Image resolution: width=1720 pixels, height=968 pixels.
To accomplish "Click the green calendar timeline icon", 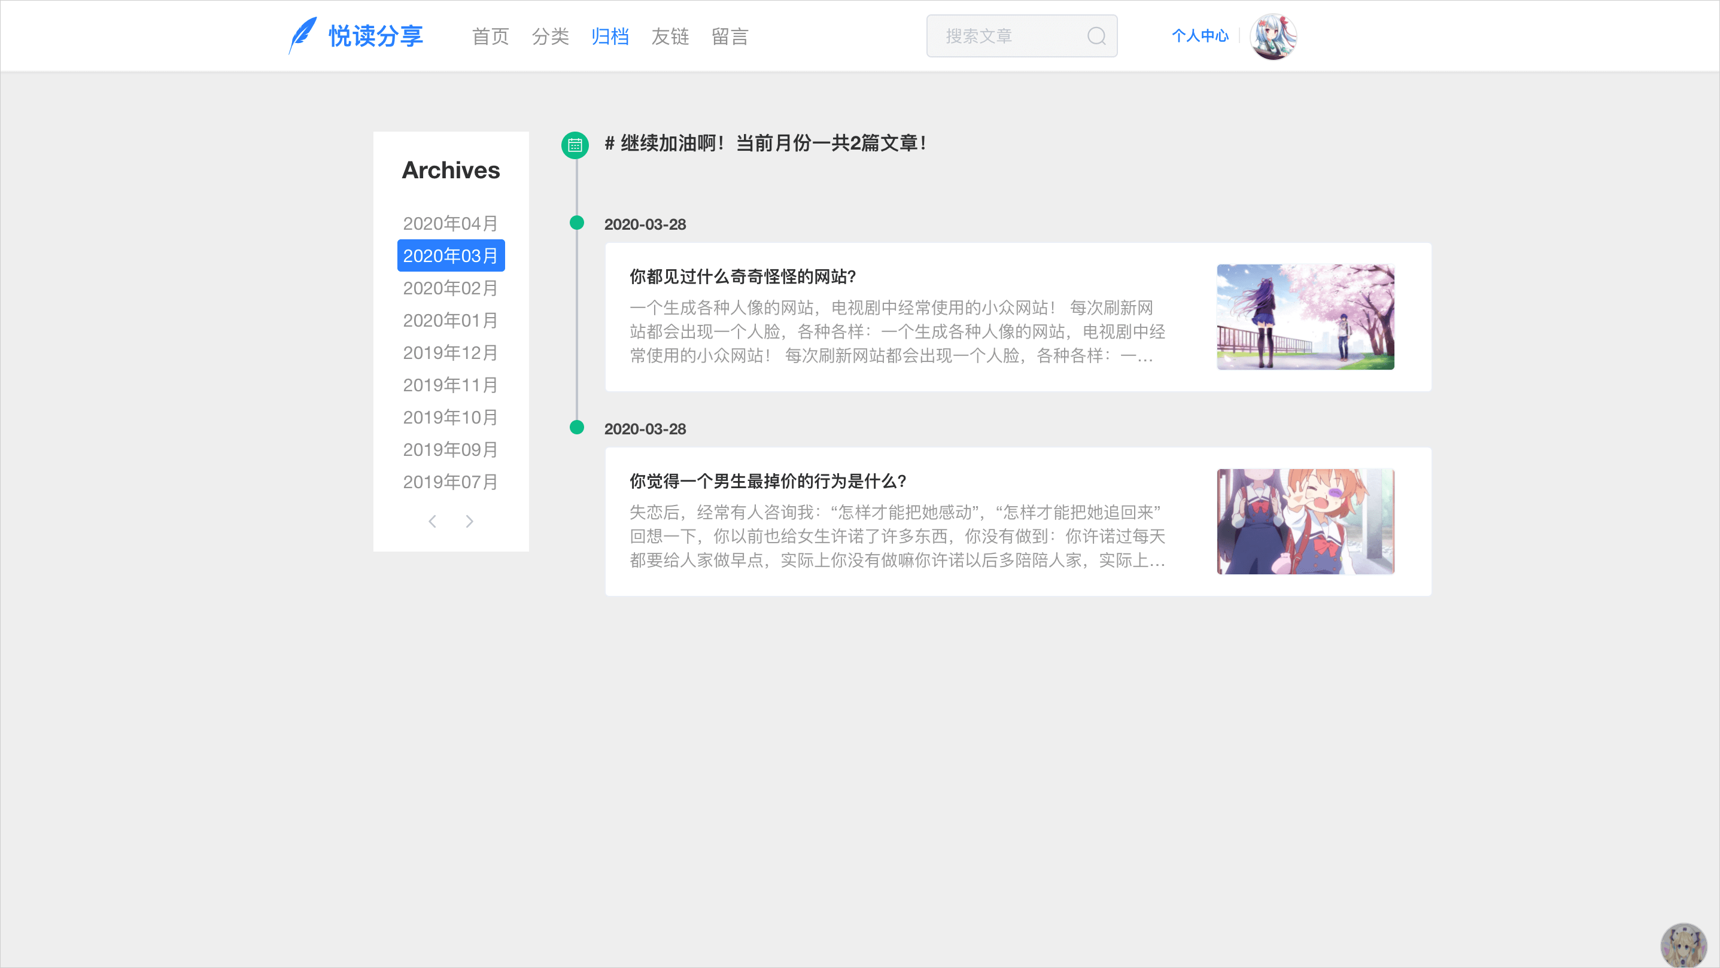I will coord(575,145).
